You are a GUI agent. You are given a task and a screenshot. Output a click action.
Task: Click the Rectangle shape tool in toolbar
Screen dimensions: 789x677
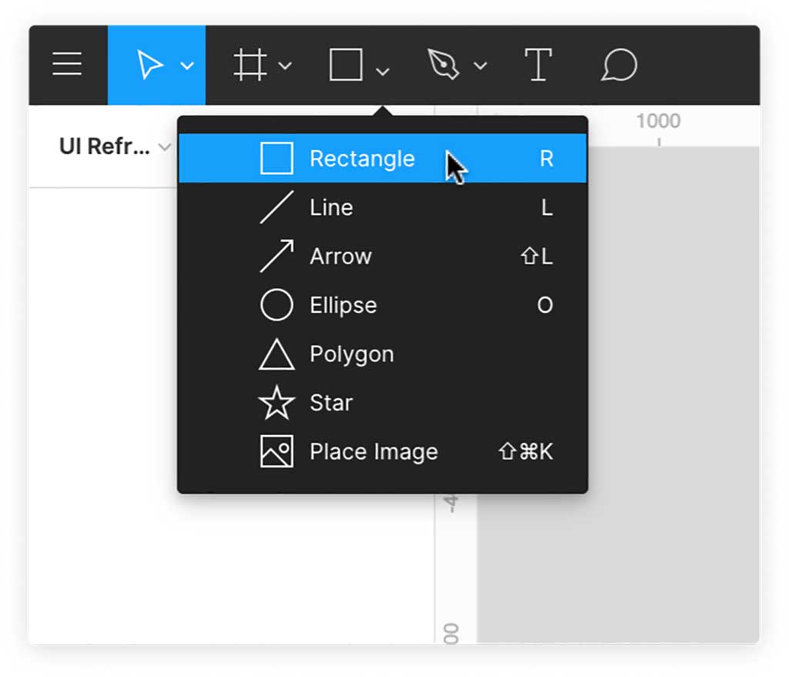coord(346,65)
